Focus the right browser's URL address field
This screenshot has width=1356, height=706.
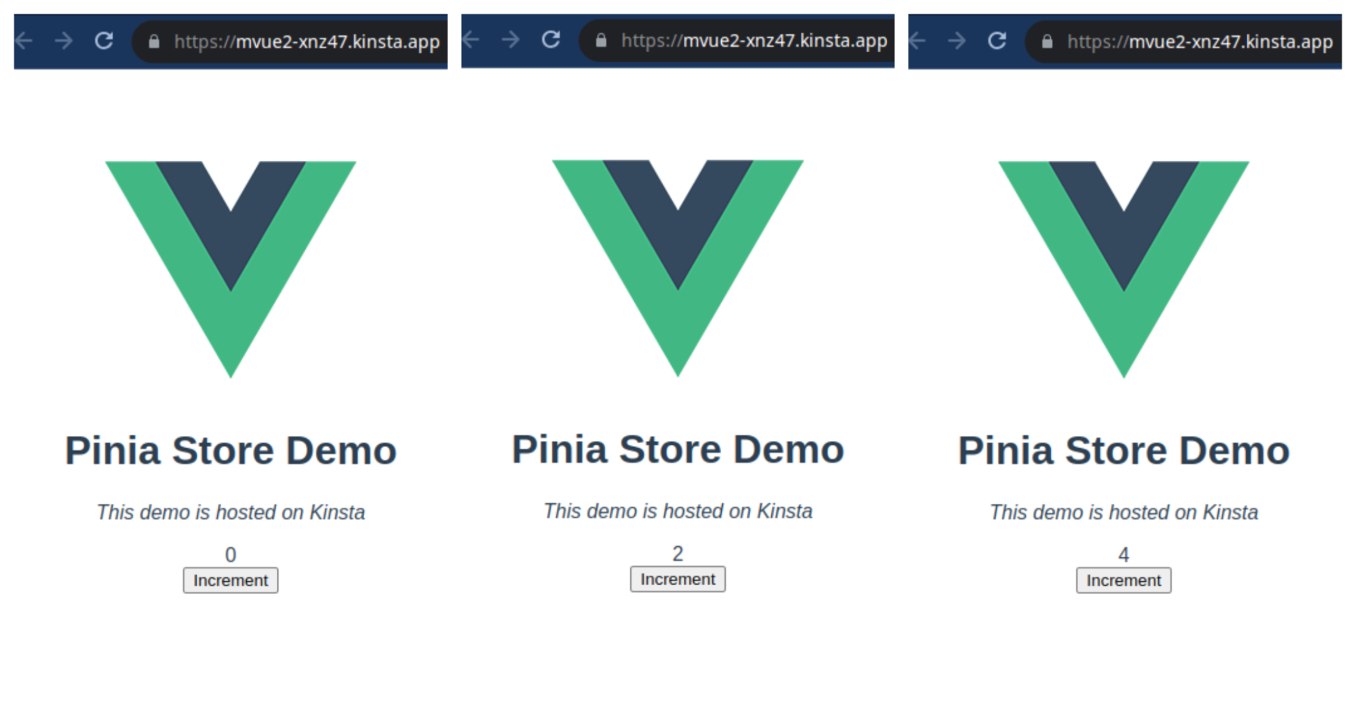[x=1184, y=41]
